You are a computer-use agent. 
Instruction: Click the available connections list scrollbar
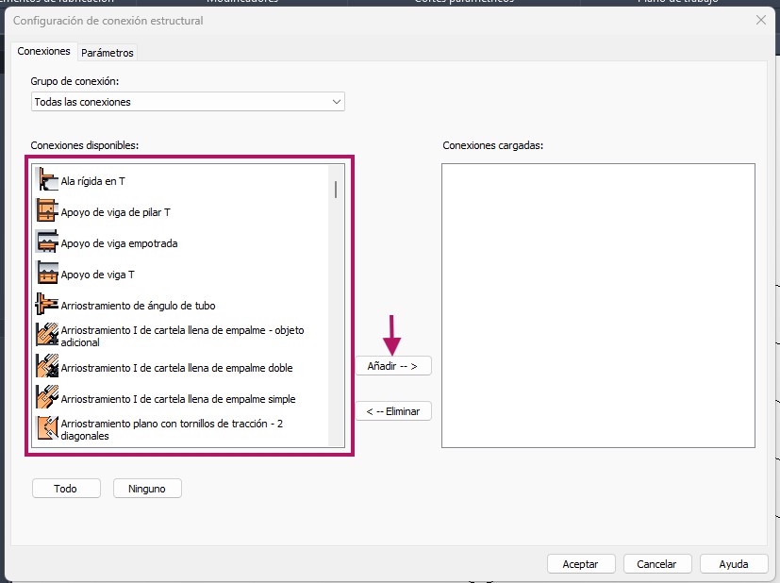pyautogui.click(x=336, y=189)
